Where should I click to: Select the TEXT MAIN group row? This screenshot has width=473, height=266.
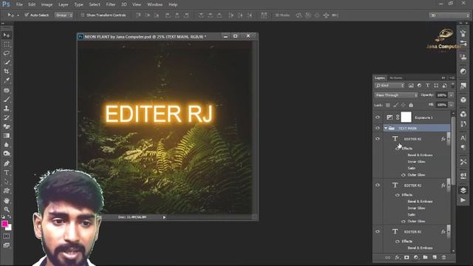[x=417, y=128]
